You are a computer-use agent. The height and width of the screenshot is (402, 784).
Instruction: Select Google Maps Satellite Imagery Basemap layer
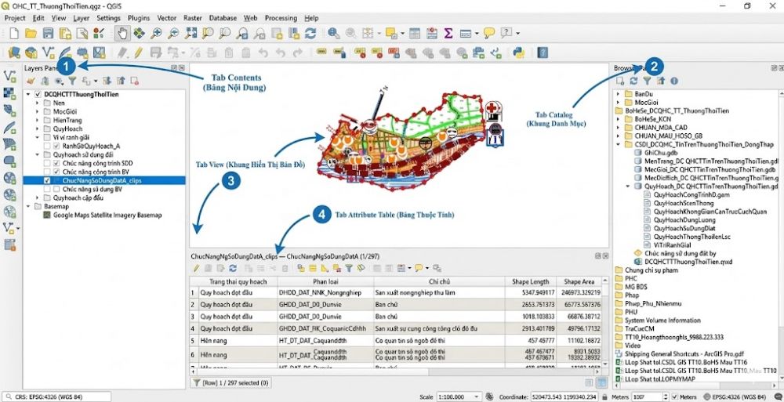[x=107, y=215]
